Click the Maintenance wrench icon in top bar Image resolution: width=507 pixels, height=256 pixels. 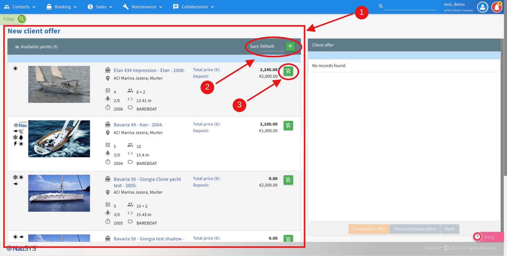pyautogui.click(x=126, y=7)
